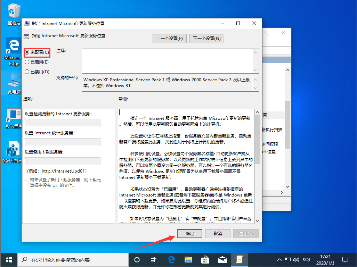Viewport: 357px width, 267px height.
Task: Click the 上一个设置 button
Action: tap(169, 38)
